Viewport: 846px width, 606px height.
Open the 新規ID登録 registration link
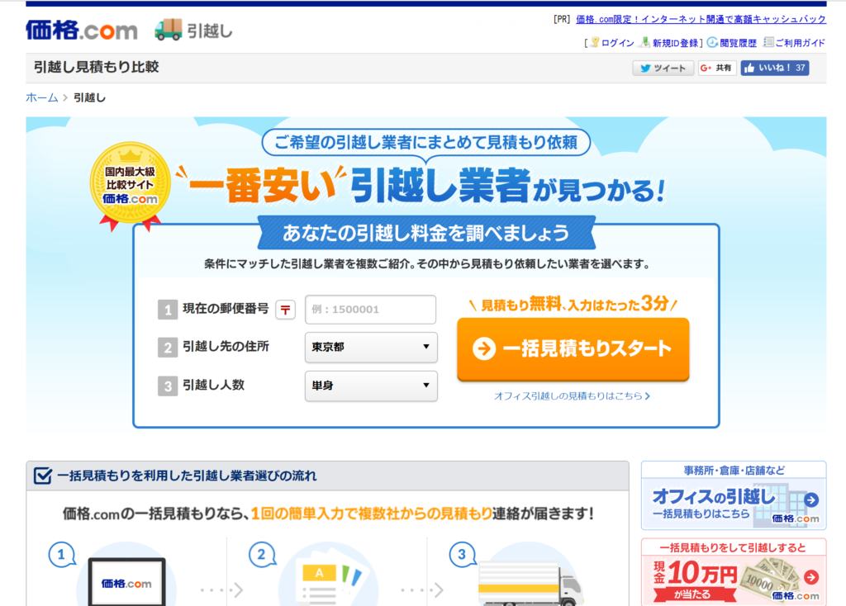[676, 43]
